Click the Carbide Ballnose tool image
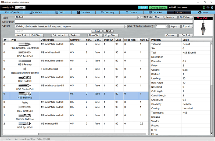Image resolution: width=215 pixels, height=141 pixels. pos(25,115)
